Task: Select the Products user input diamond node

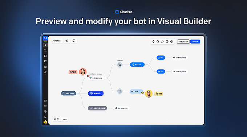Action: (x=120, y=65)
